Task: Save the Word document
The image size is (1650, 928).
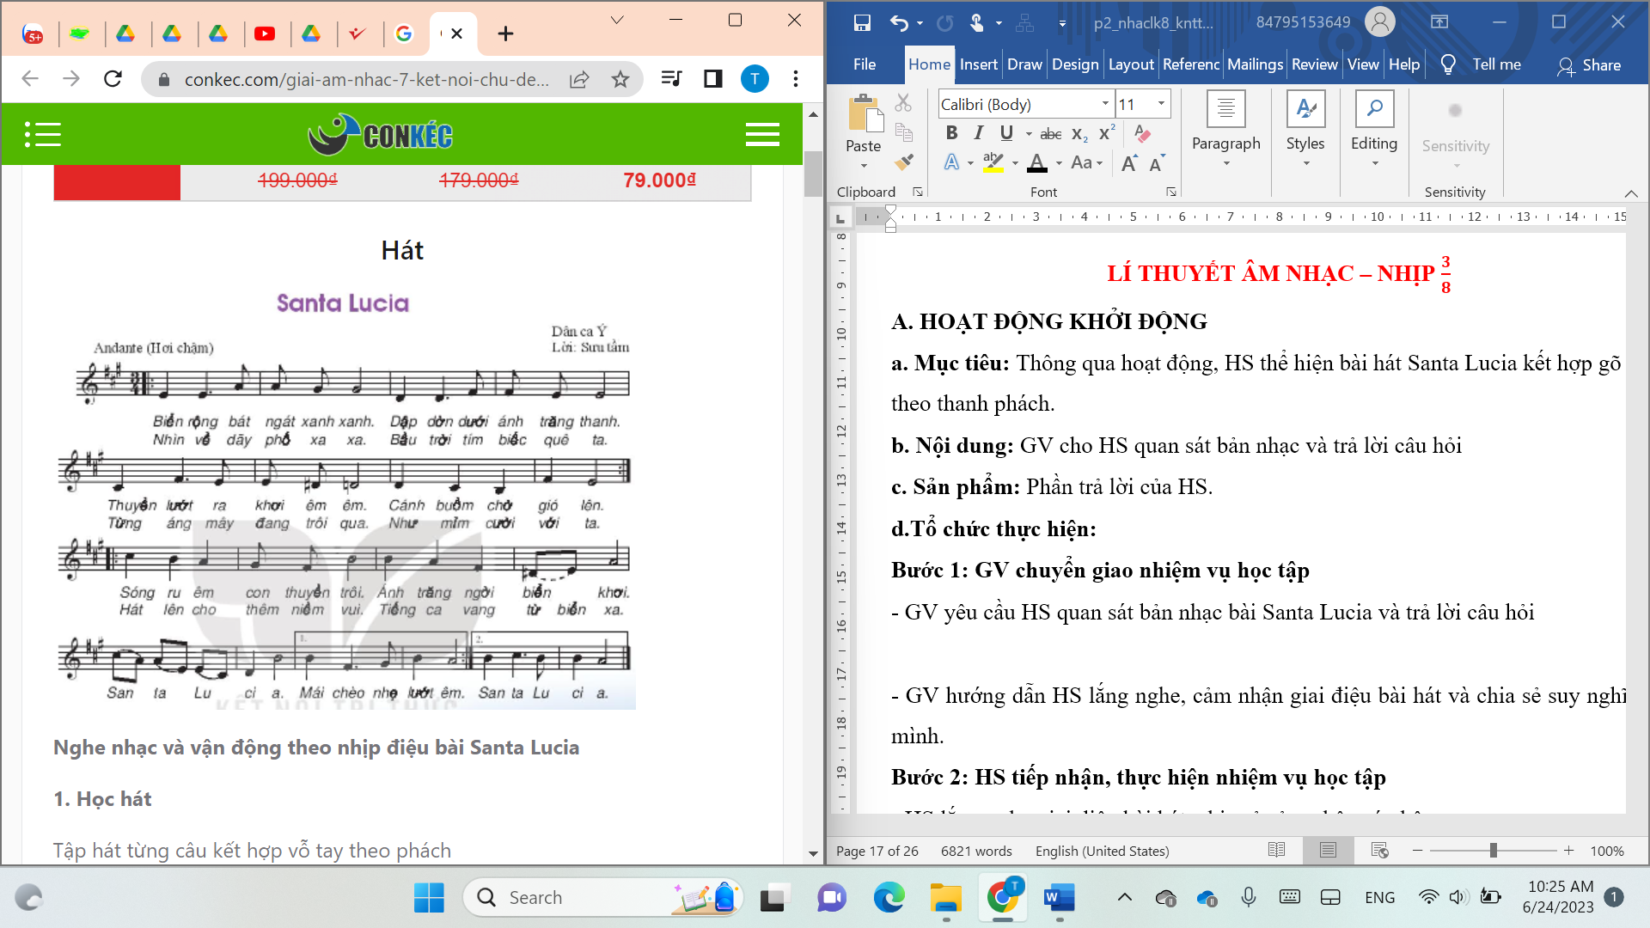Action: [x=862, y=23]
